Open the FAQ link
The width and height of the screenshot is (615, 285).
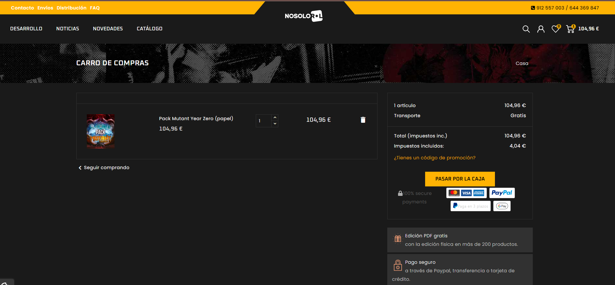pyautogui.click(x=95, y=8)
